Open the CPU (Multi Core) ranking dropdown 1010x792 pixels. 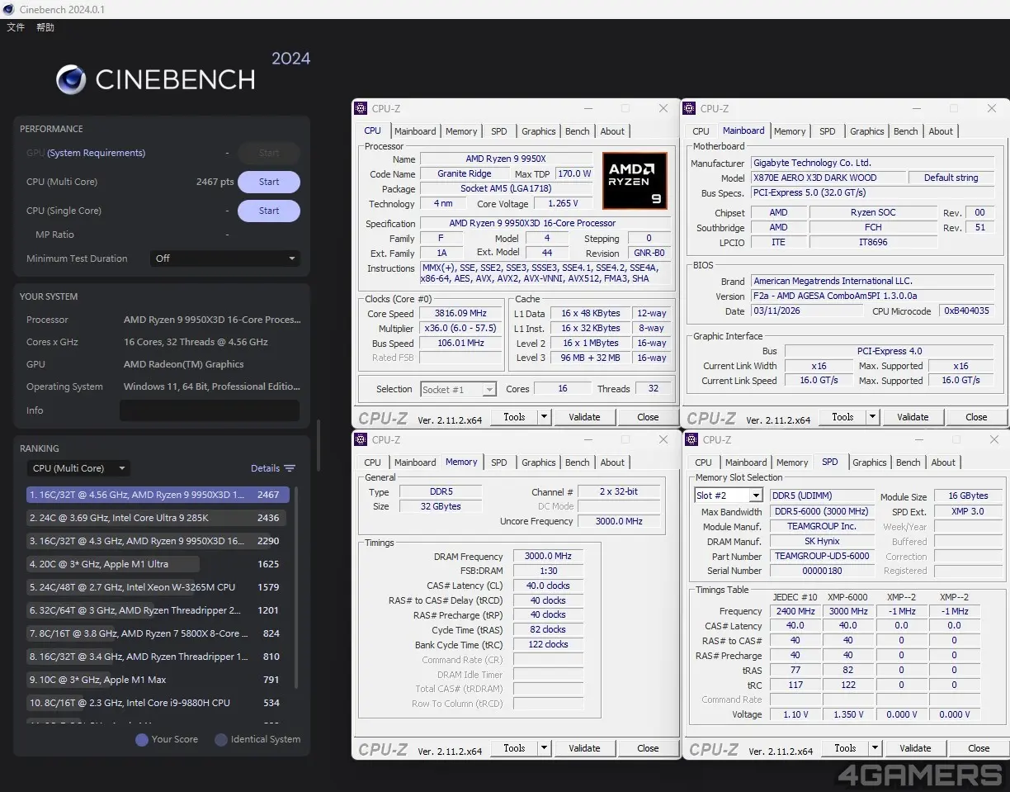coord(78,468)
